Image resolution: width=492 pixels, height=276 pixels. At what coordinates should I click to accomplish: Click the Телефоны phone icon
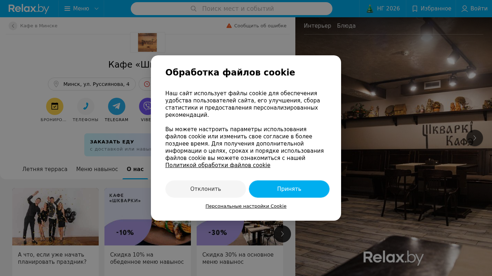(86, 106)
